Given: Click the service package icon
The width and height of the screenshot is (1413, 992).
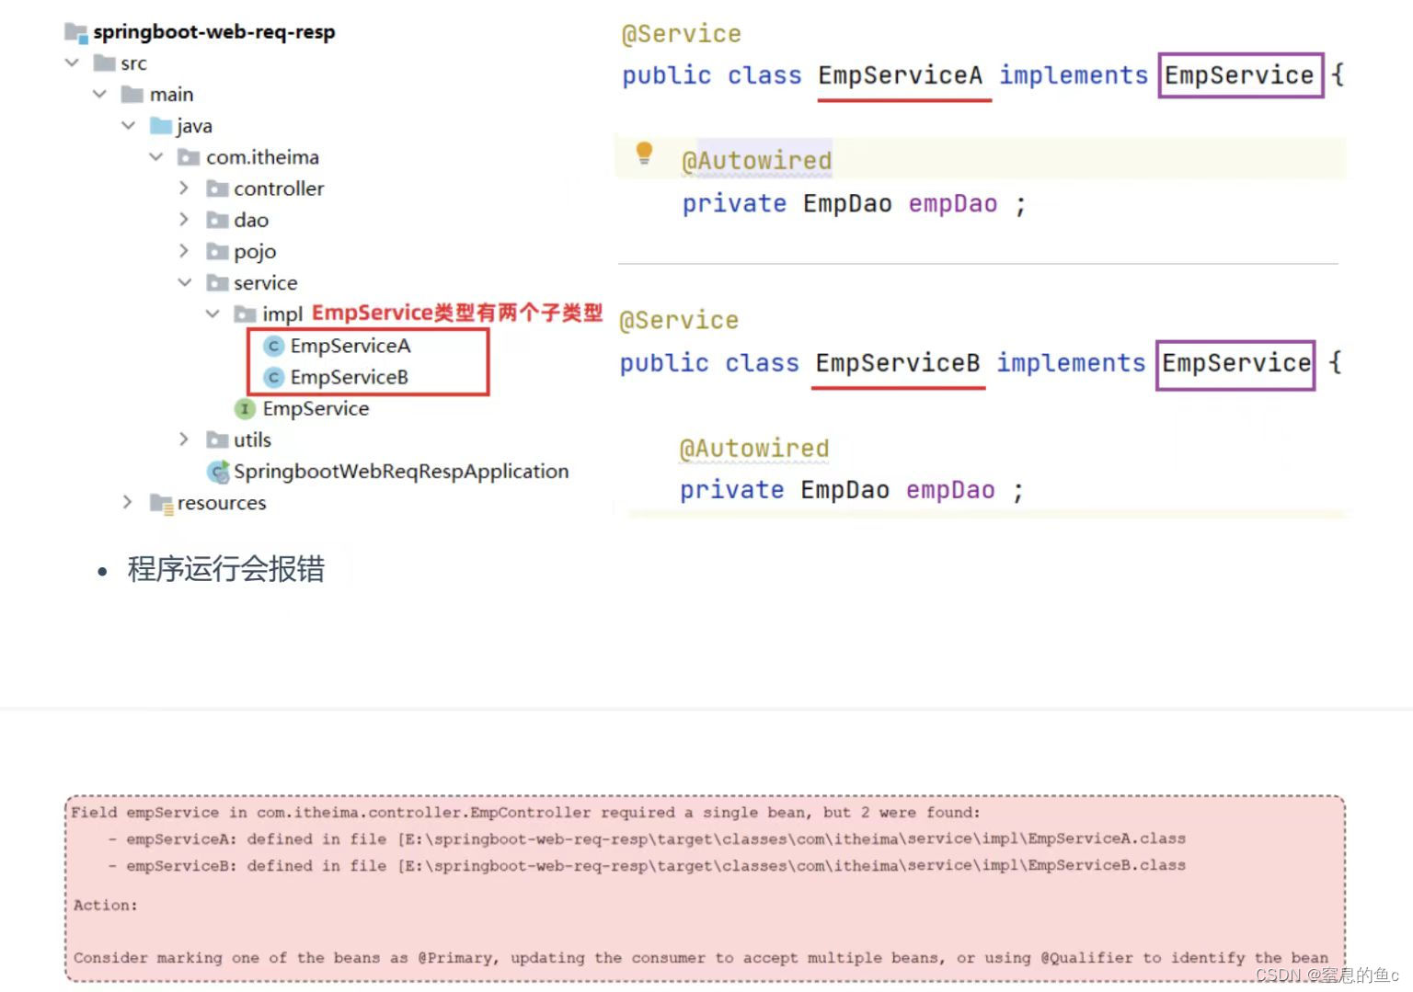Looking at the screenshot, I should pos(217,282).
